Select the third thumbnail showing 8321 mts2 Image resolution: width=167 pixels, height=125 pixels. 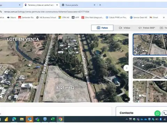[x=150, y=92]
